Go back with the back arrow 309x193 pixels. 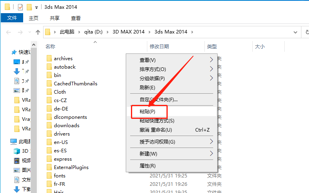[x=8, y=32]
